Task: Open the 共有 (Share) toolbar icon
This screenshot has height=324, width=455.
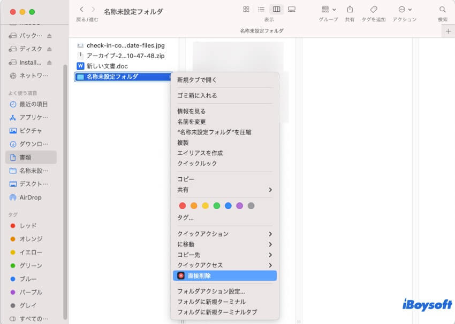Action: [350, 9]
